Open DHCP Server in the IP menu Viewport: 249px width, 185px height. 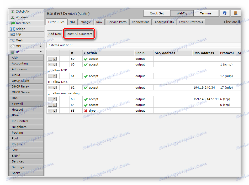point(26,92)
